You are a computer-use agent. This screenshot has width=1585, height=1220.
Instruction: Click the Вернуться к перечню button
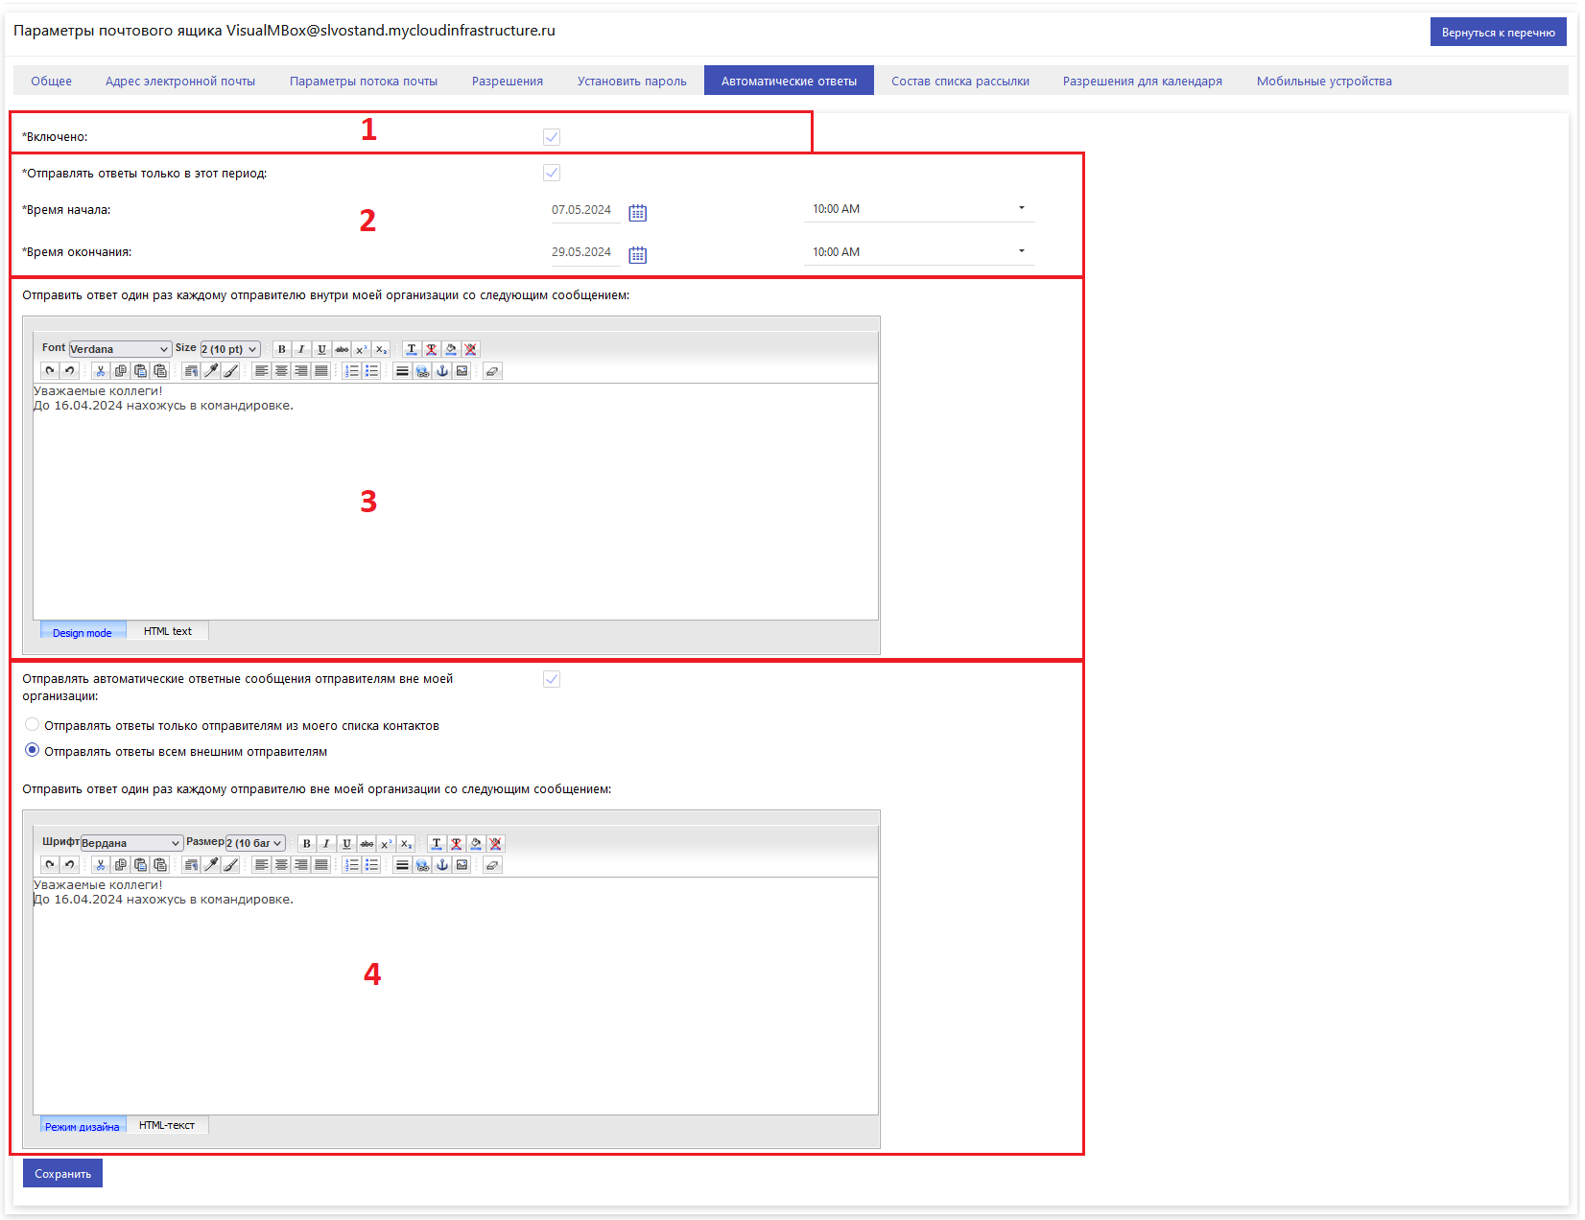(1498, 32)
